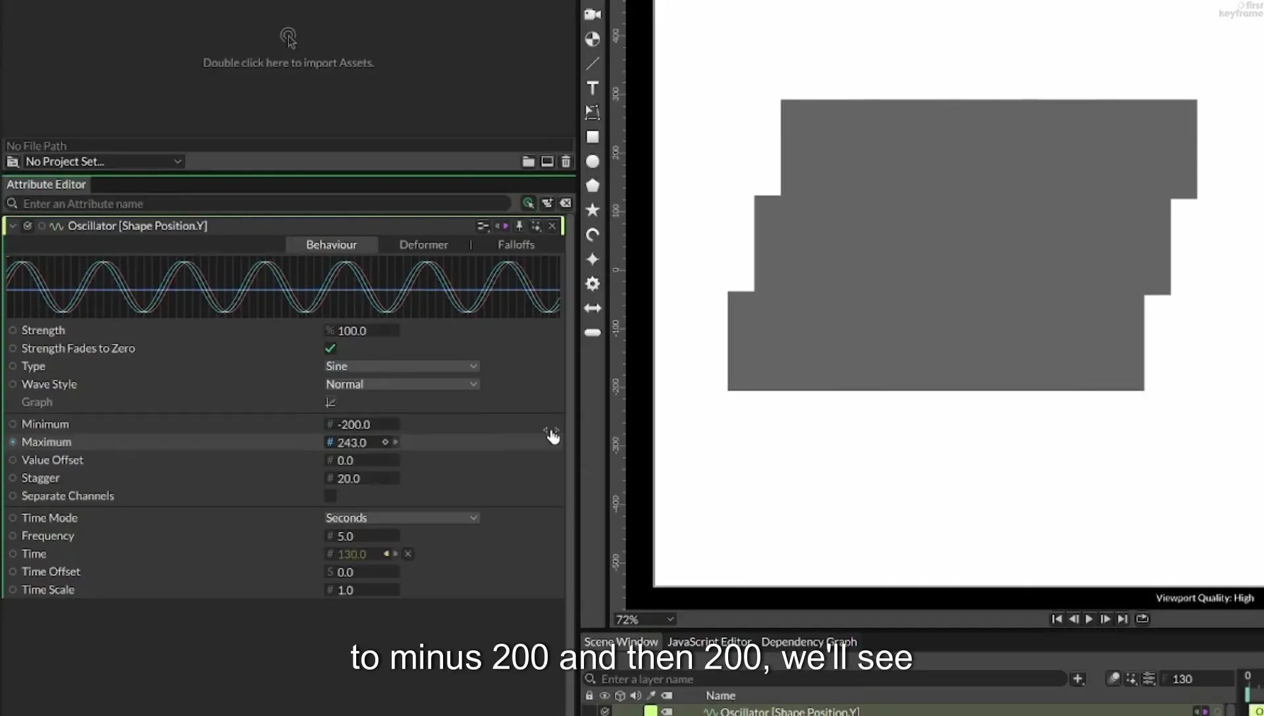Click the keyframe circle beside Strength
This screenshot has height=716, width=1264.
(13, 330)
